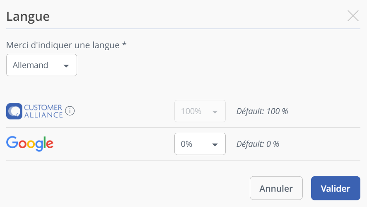
Task: Click the Défault: 100 % label
Action: [262, 111]
